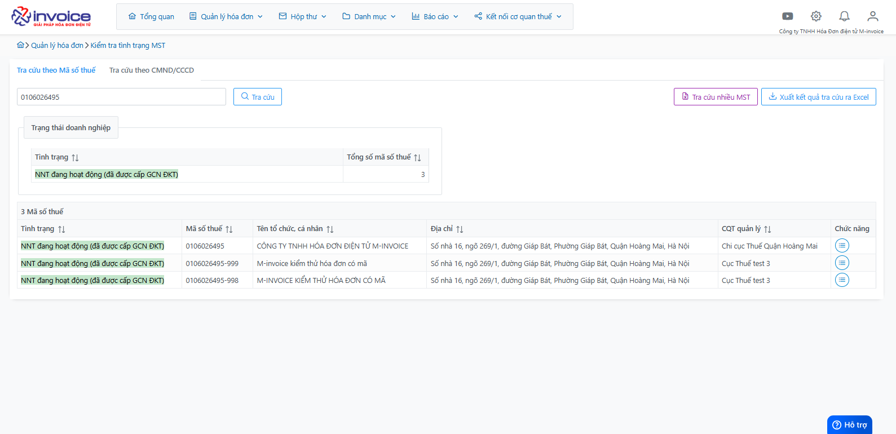The width and height of the screenshot is (896, 434).
Task: Expand the Báo cáo menu
Action: point(435,16)
